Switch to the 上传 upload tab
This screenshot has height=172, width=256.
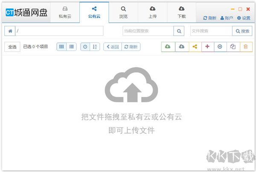(152, 12)
